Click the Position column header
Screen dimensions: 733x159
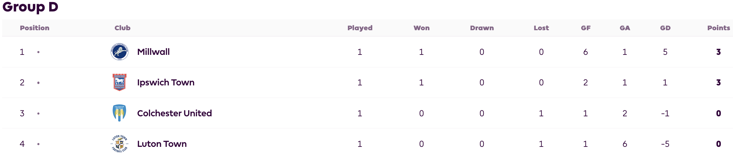[x=35, y=28]
